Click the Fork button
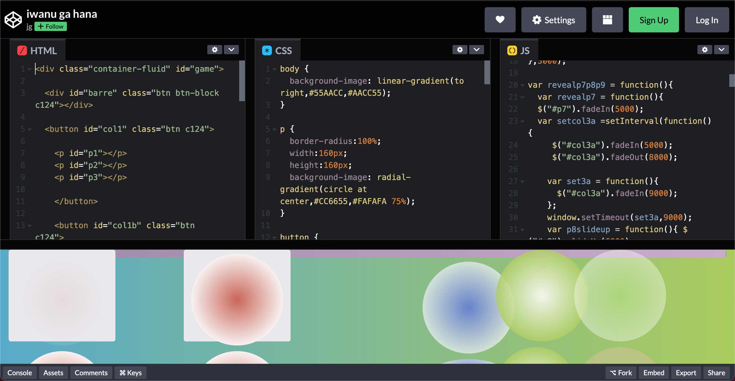735x381 pixels. [621, 373]
